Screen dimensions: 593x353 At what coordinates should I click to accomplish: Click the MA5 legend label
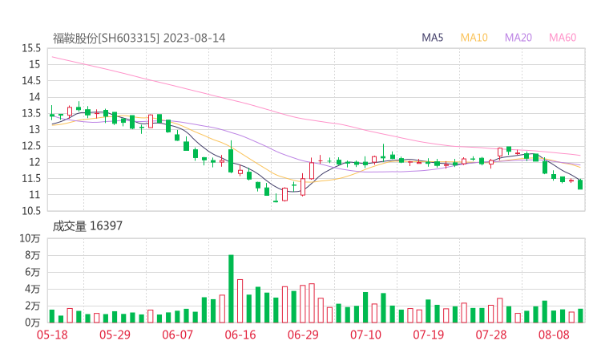point(432,38)
